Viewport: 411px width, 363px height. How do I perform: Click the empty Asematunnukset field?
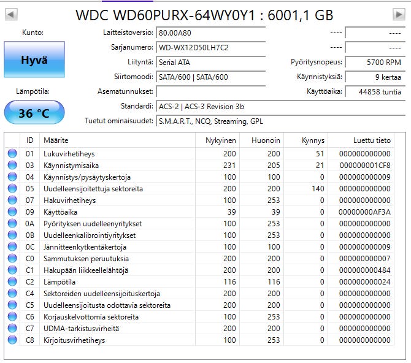[x=211, y=91]
